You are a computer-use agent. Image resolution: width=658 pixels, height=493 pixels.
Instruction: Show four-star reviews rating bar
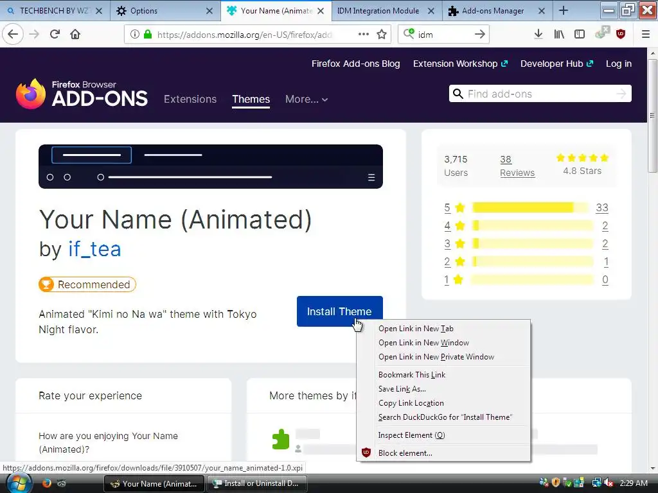(x=533, y=225)
